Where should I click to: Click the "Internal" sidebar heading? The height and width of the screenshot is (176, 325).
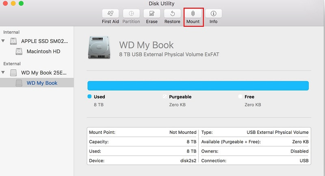[11, 32]
